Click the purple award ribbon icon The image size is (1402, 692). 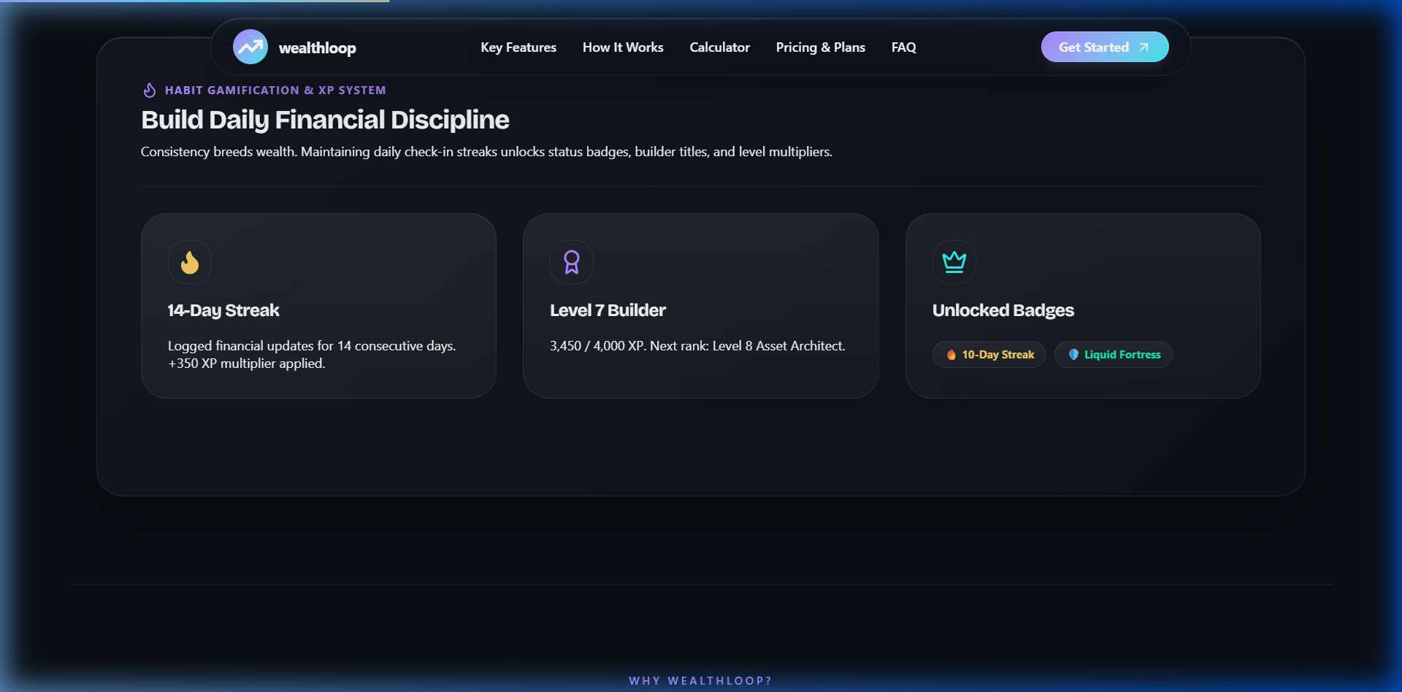point(572,262)
